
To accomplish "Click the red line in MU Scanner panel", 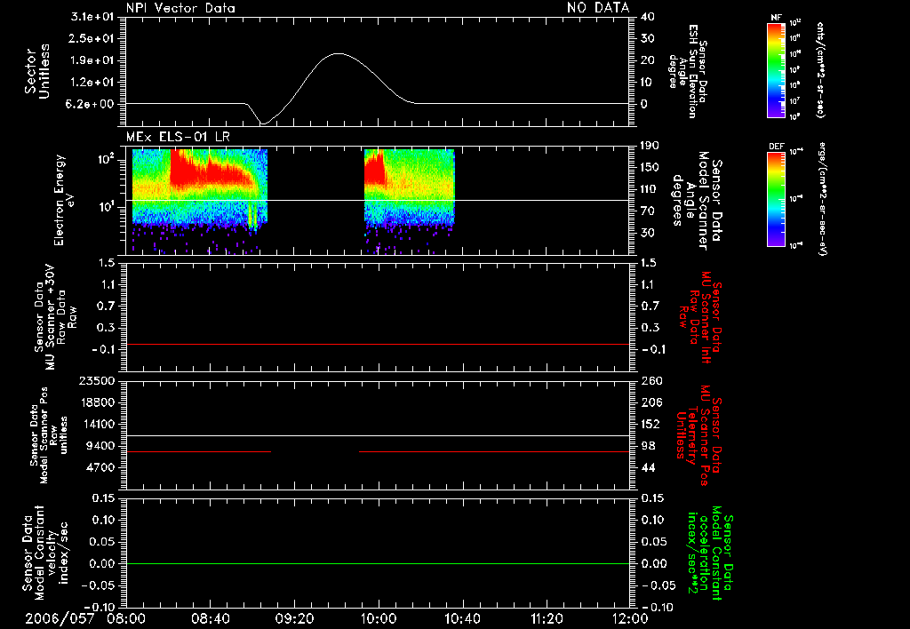I will click(x=378, y=345).
